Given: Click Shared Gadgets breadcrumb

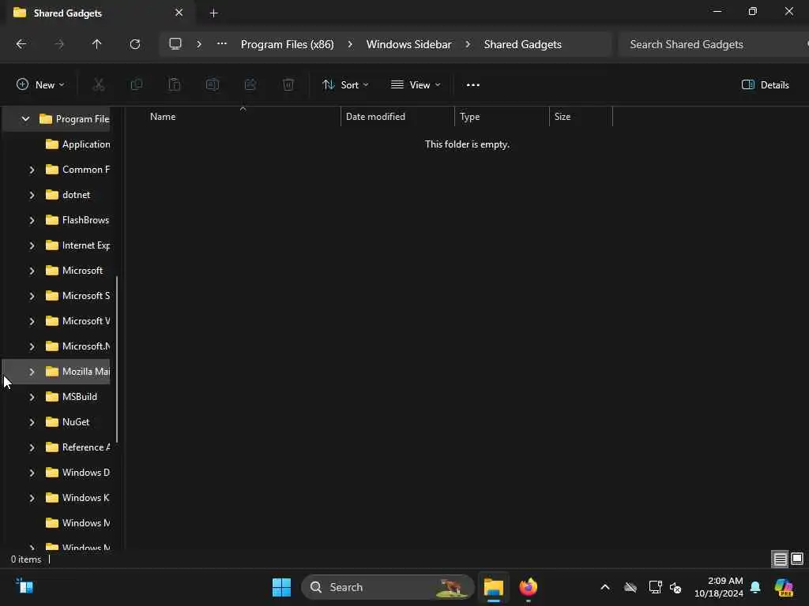Looking at the screenshot, I should pyautogui.click(x=522, y=44).
